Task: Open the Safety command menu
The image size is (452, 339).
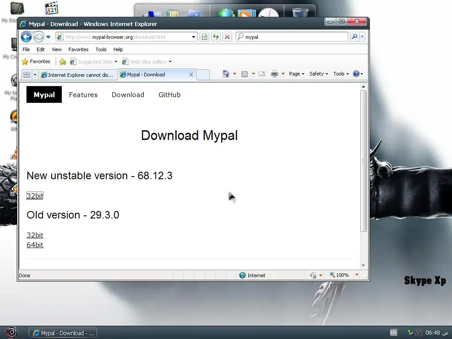Action: (x=319, y=74)
